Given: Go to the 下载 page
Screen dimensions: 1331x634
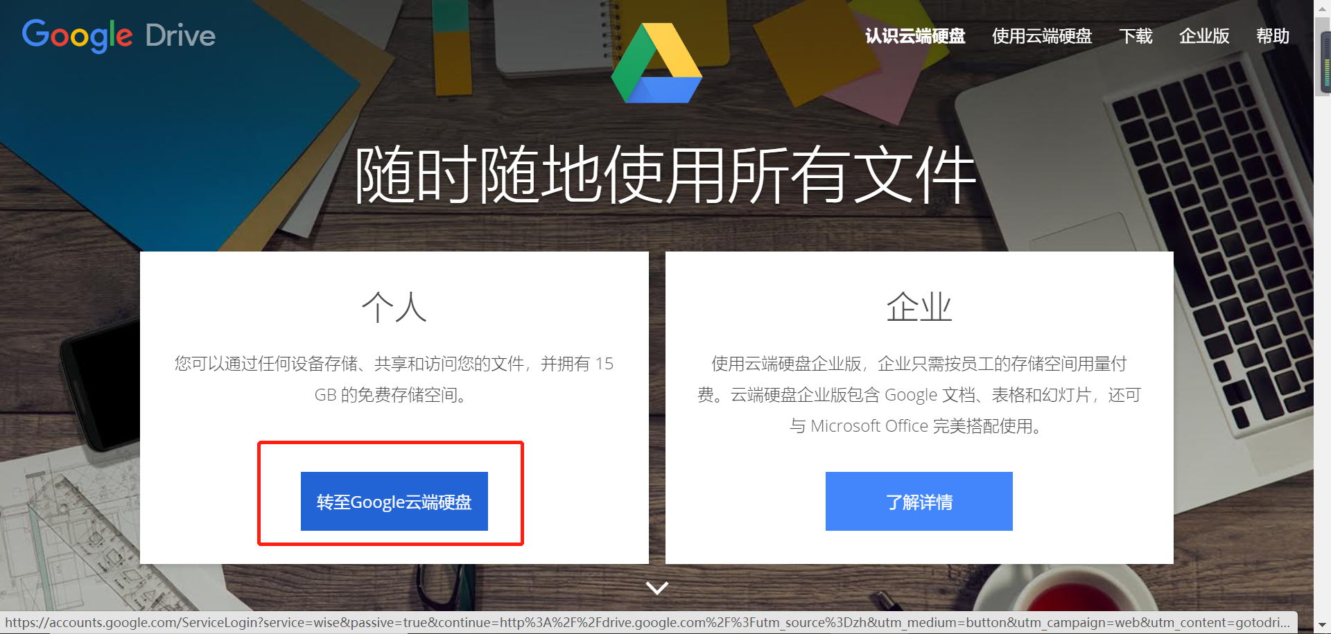Looking at the screenshot, I should pos(1136,36).
